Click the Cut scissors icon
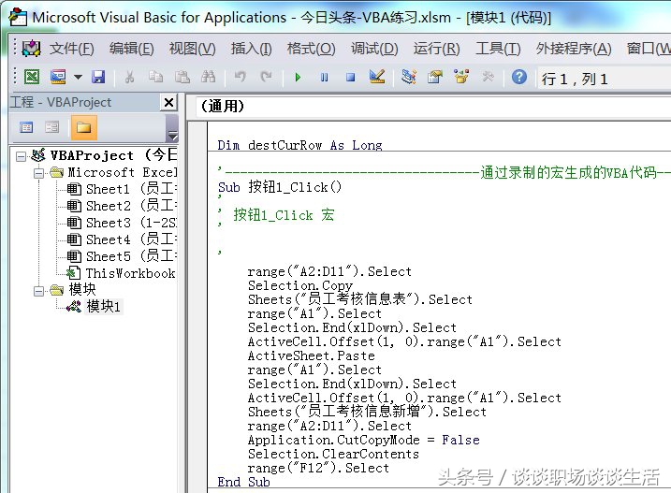The height and width of the screenshot is (493, 671). (129, 77)
